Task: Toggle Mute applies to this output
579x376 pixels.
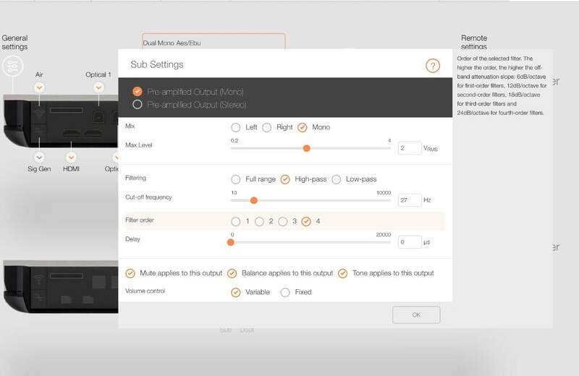Action: tap(130, 273)
